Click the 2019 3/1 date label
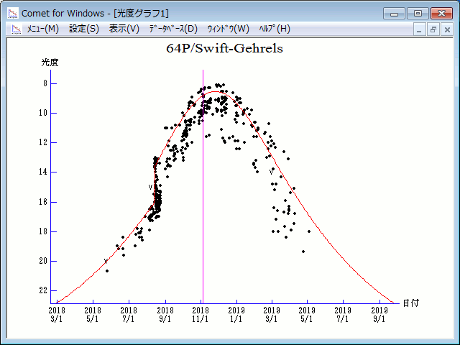 [272, 315]
